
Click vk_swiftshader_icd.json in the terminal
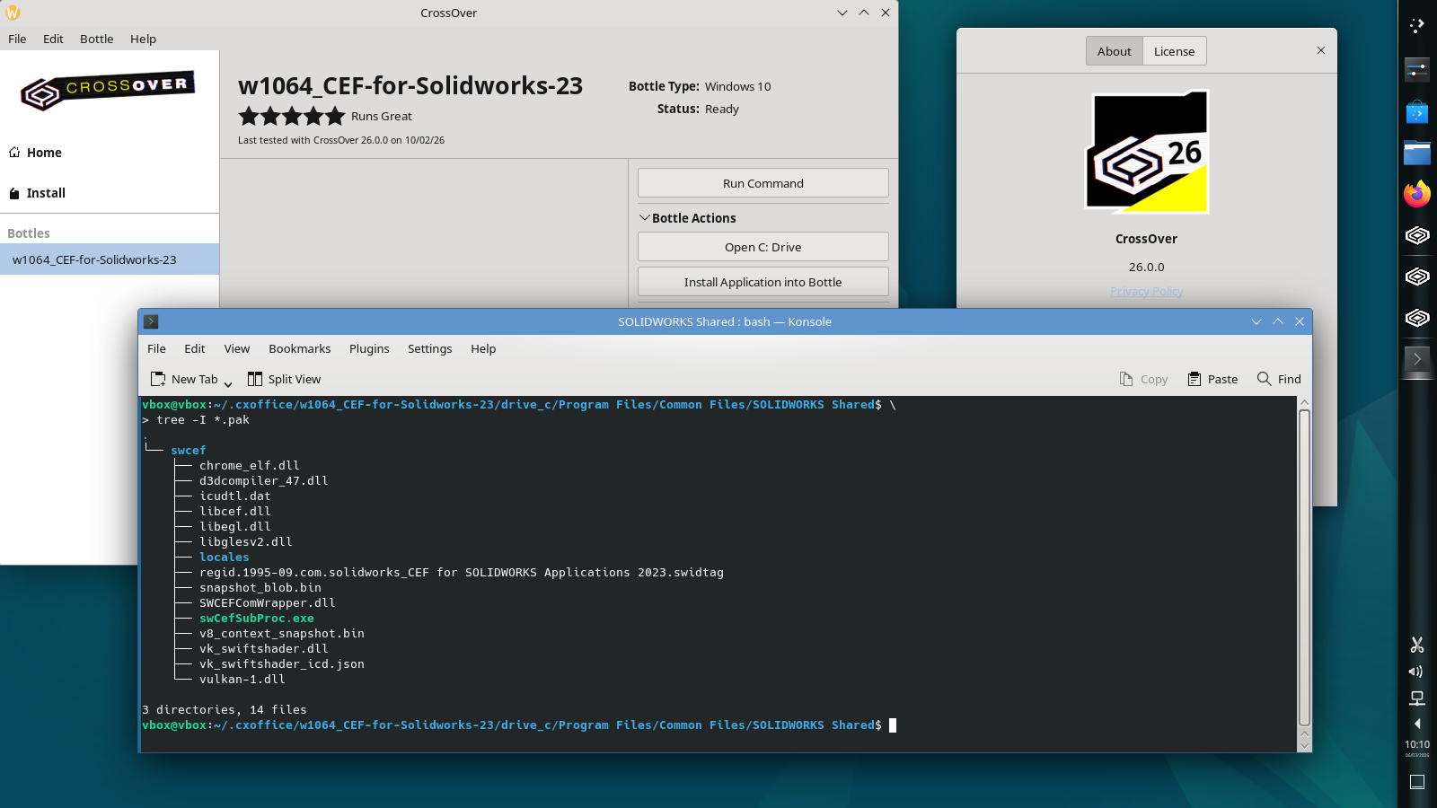pyautogui.click(x=282, y=664)
